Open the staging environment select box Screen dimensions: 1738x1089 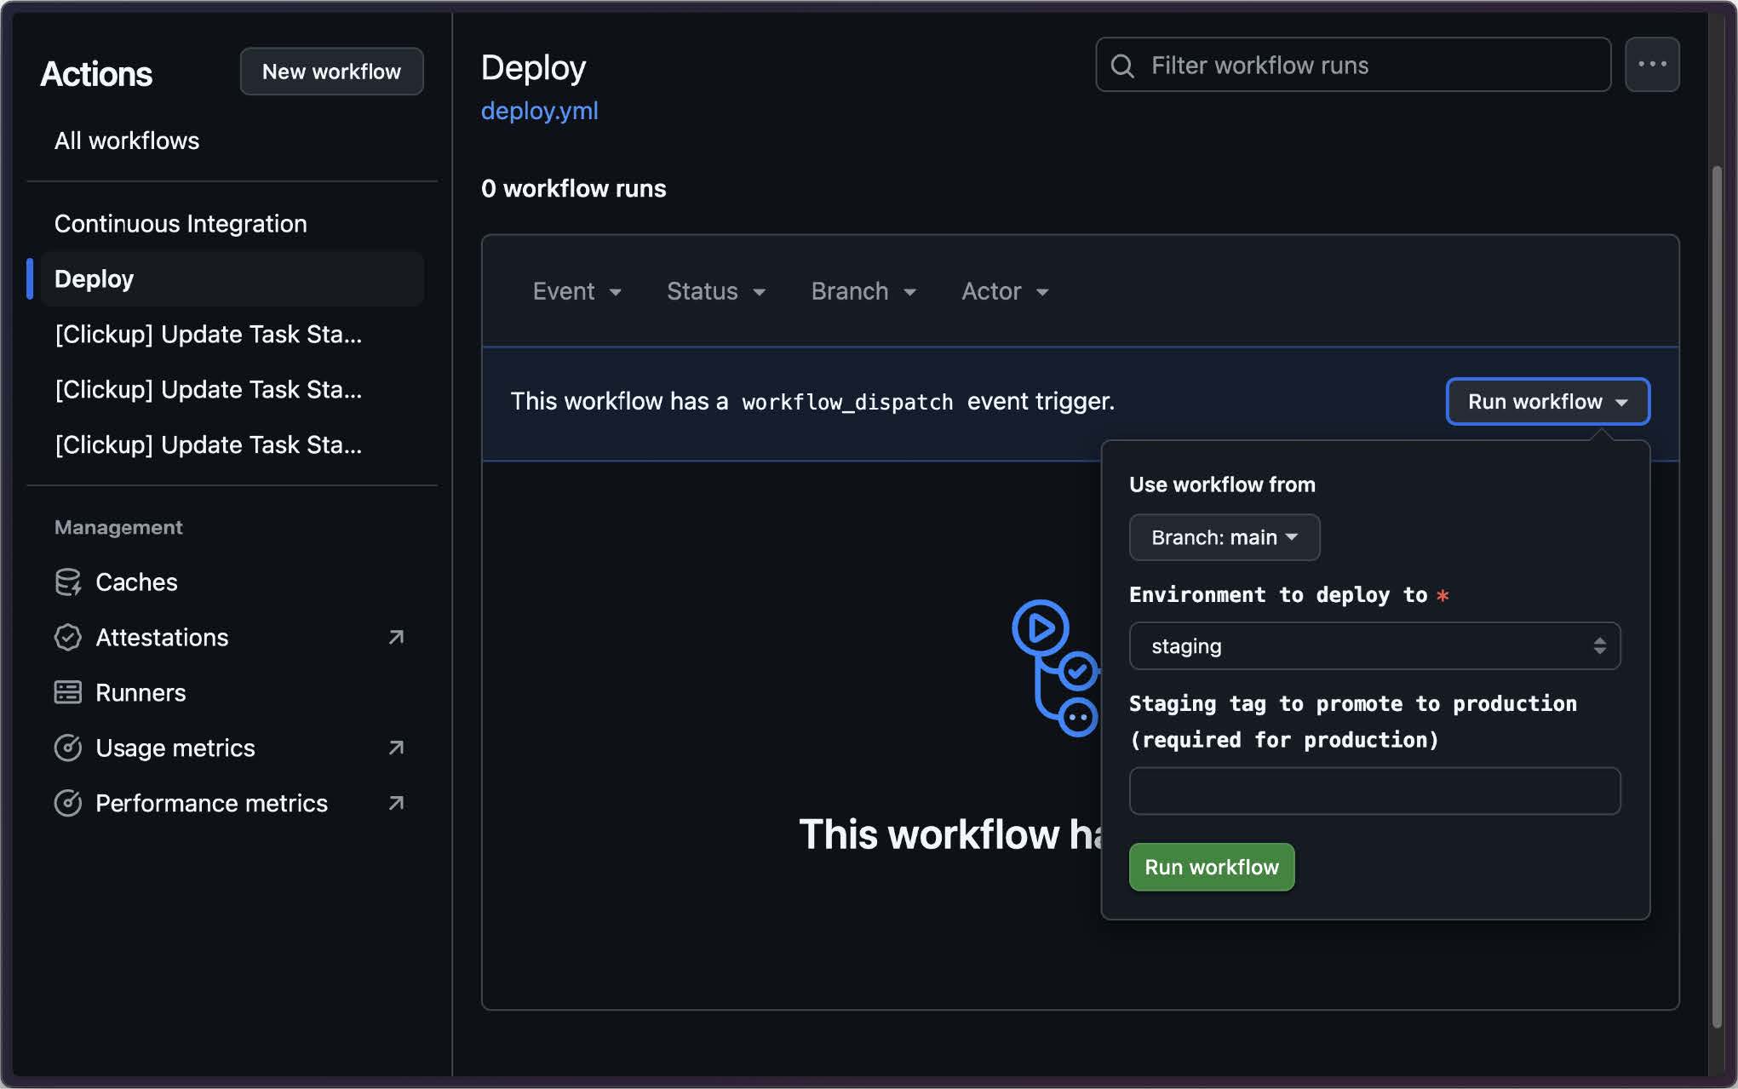point(1374,646)
